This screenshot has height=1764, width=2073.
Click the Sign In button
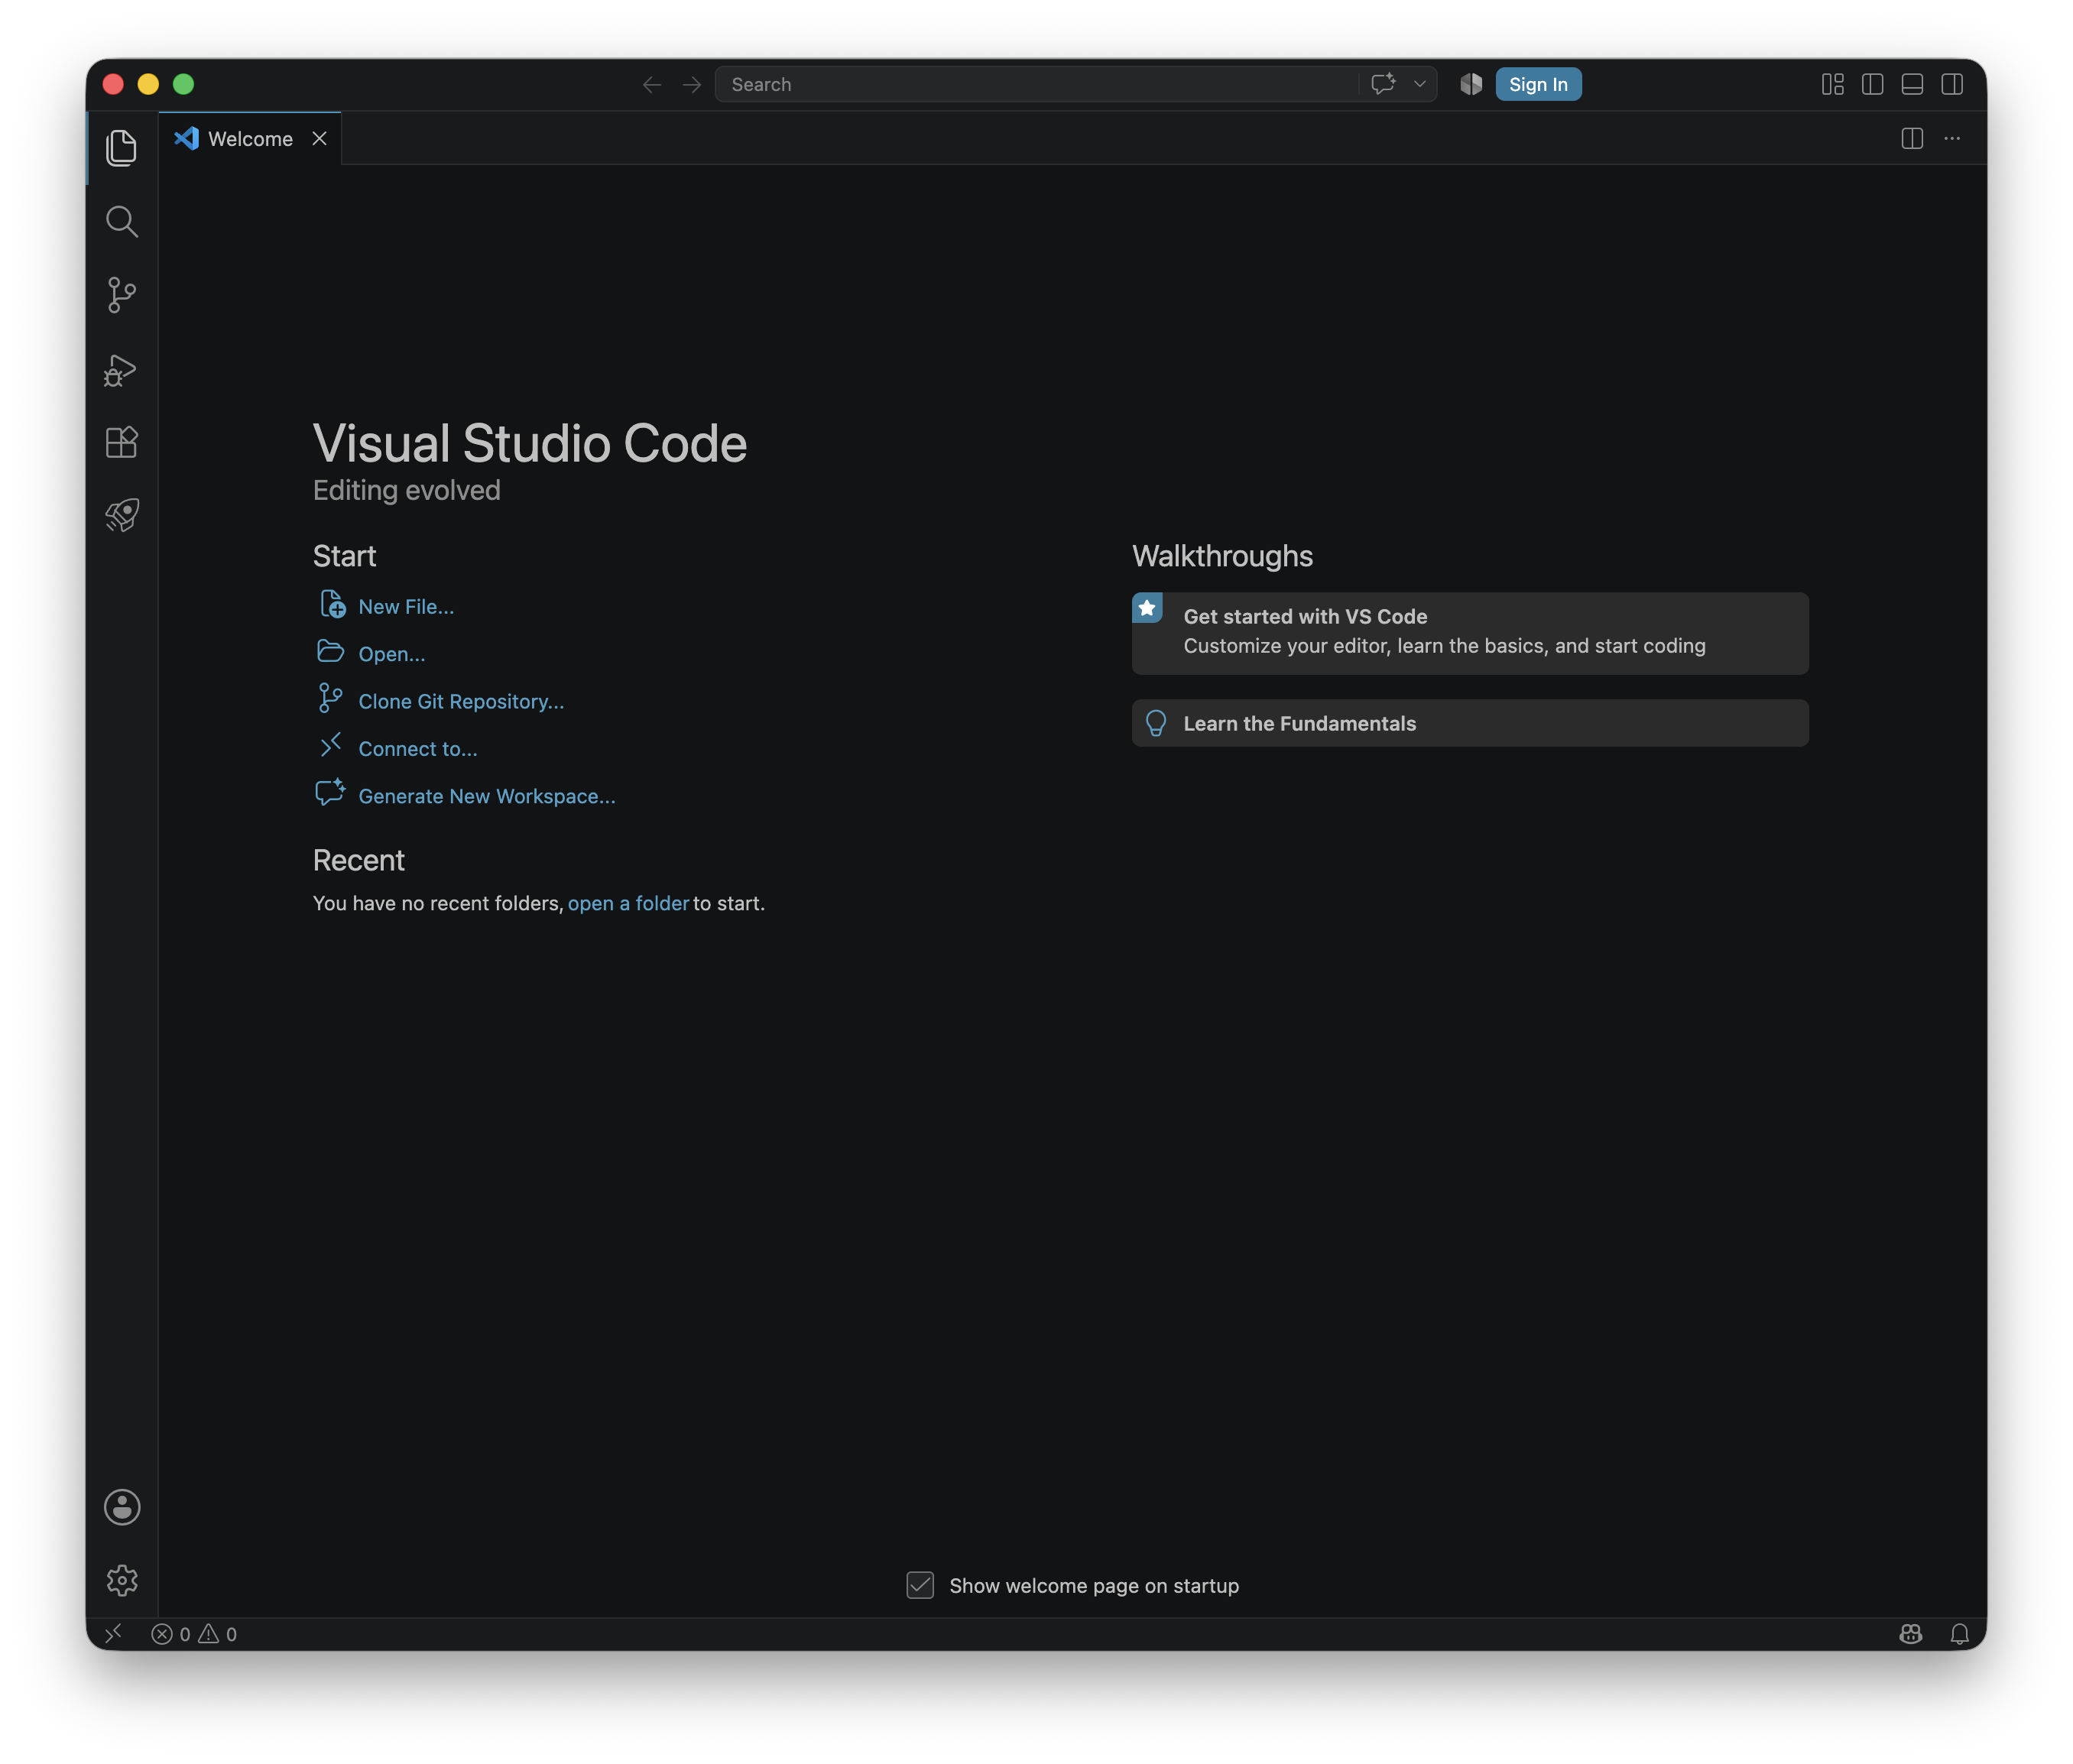(1538, 84)
